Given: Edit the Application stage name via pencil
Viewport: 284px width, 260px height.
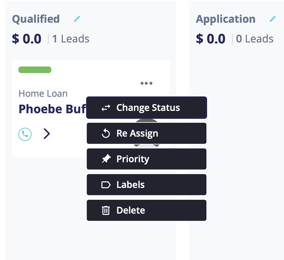Looking at the screenshot, I should (273, 19).
